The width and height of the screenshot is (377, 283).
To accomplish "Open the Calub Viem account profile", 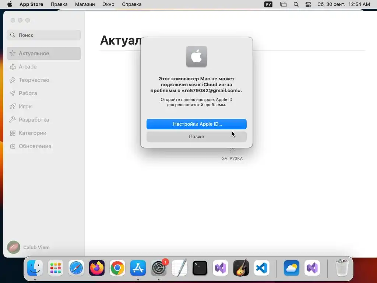I will [x=28, y=247].
